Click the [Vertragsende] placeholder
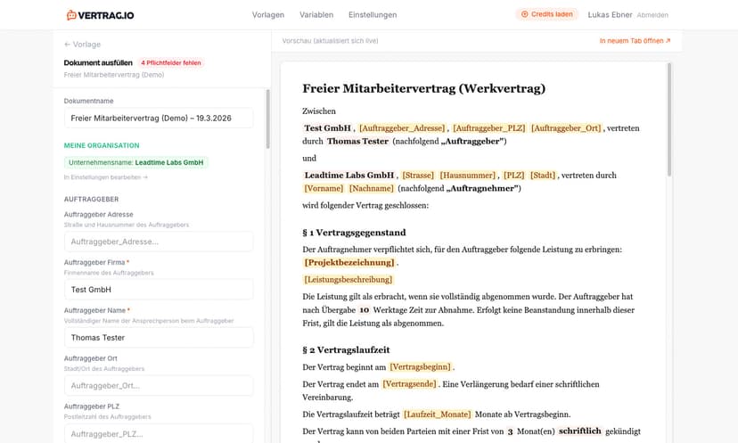This screenshot has height=443, width=738. (x=409, y=384)
